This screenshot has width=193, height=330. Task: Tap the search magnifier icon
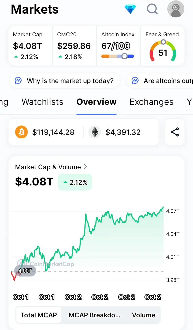coord(152,9)
